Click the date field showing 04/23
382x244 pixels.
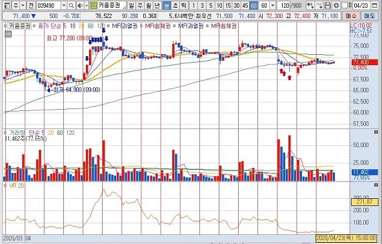coord(361,5)
